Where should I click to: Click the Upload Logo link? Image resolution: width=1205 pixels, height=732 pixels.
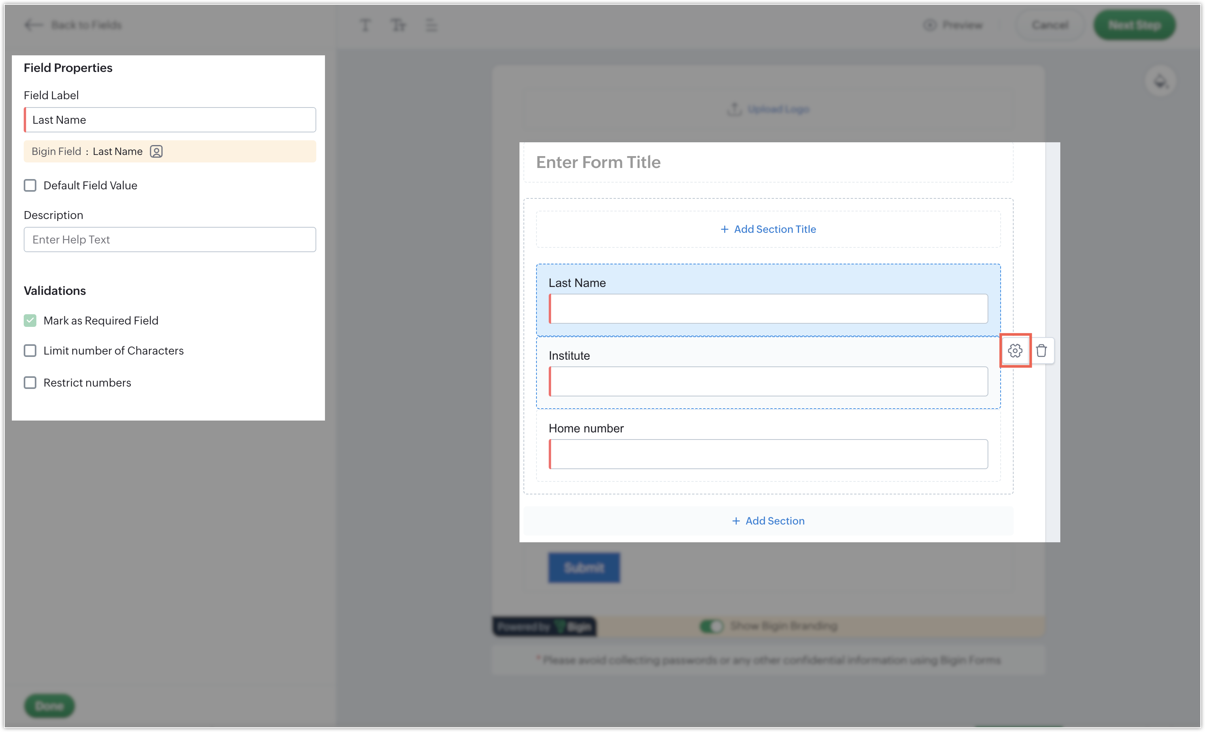(778, 109)
